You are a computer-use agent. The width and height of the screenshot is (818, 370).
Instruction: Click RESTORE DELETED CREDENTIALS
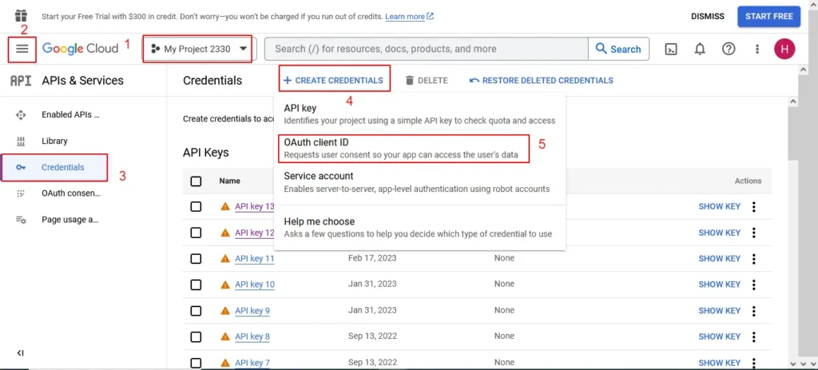(x=541, y=81)
